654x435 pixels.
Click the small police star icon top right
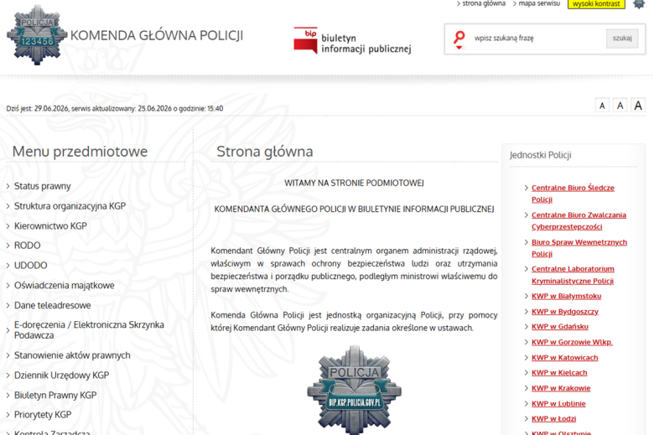coord(639,4)
